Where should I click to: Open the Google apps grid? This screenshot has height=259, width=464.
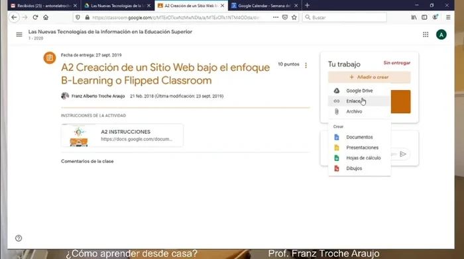(426, 34)
